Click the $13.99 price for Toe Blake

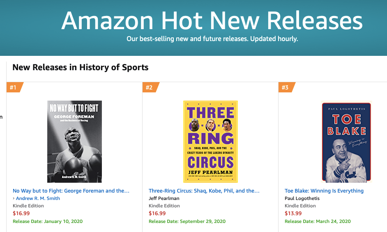coord(293,214)
